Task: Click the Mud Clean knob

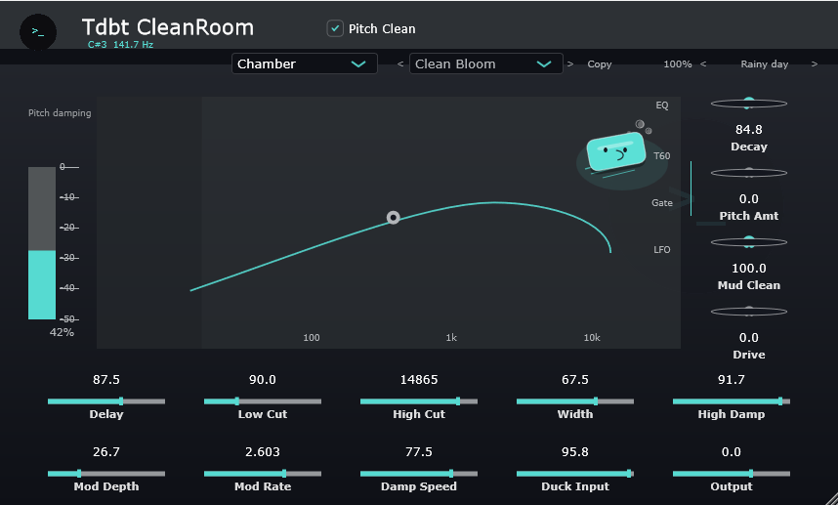Action: point(749,242)
